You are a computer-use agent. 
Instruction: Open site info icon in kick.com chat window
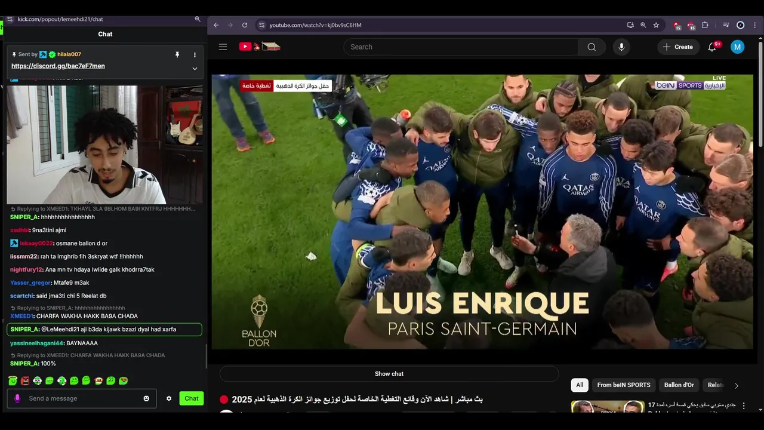[10, 19]
